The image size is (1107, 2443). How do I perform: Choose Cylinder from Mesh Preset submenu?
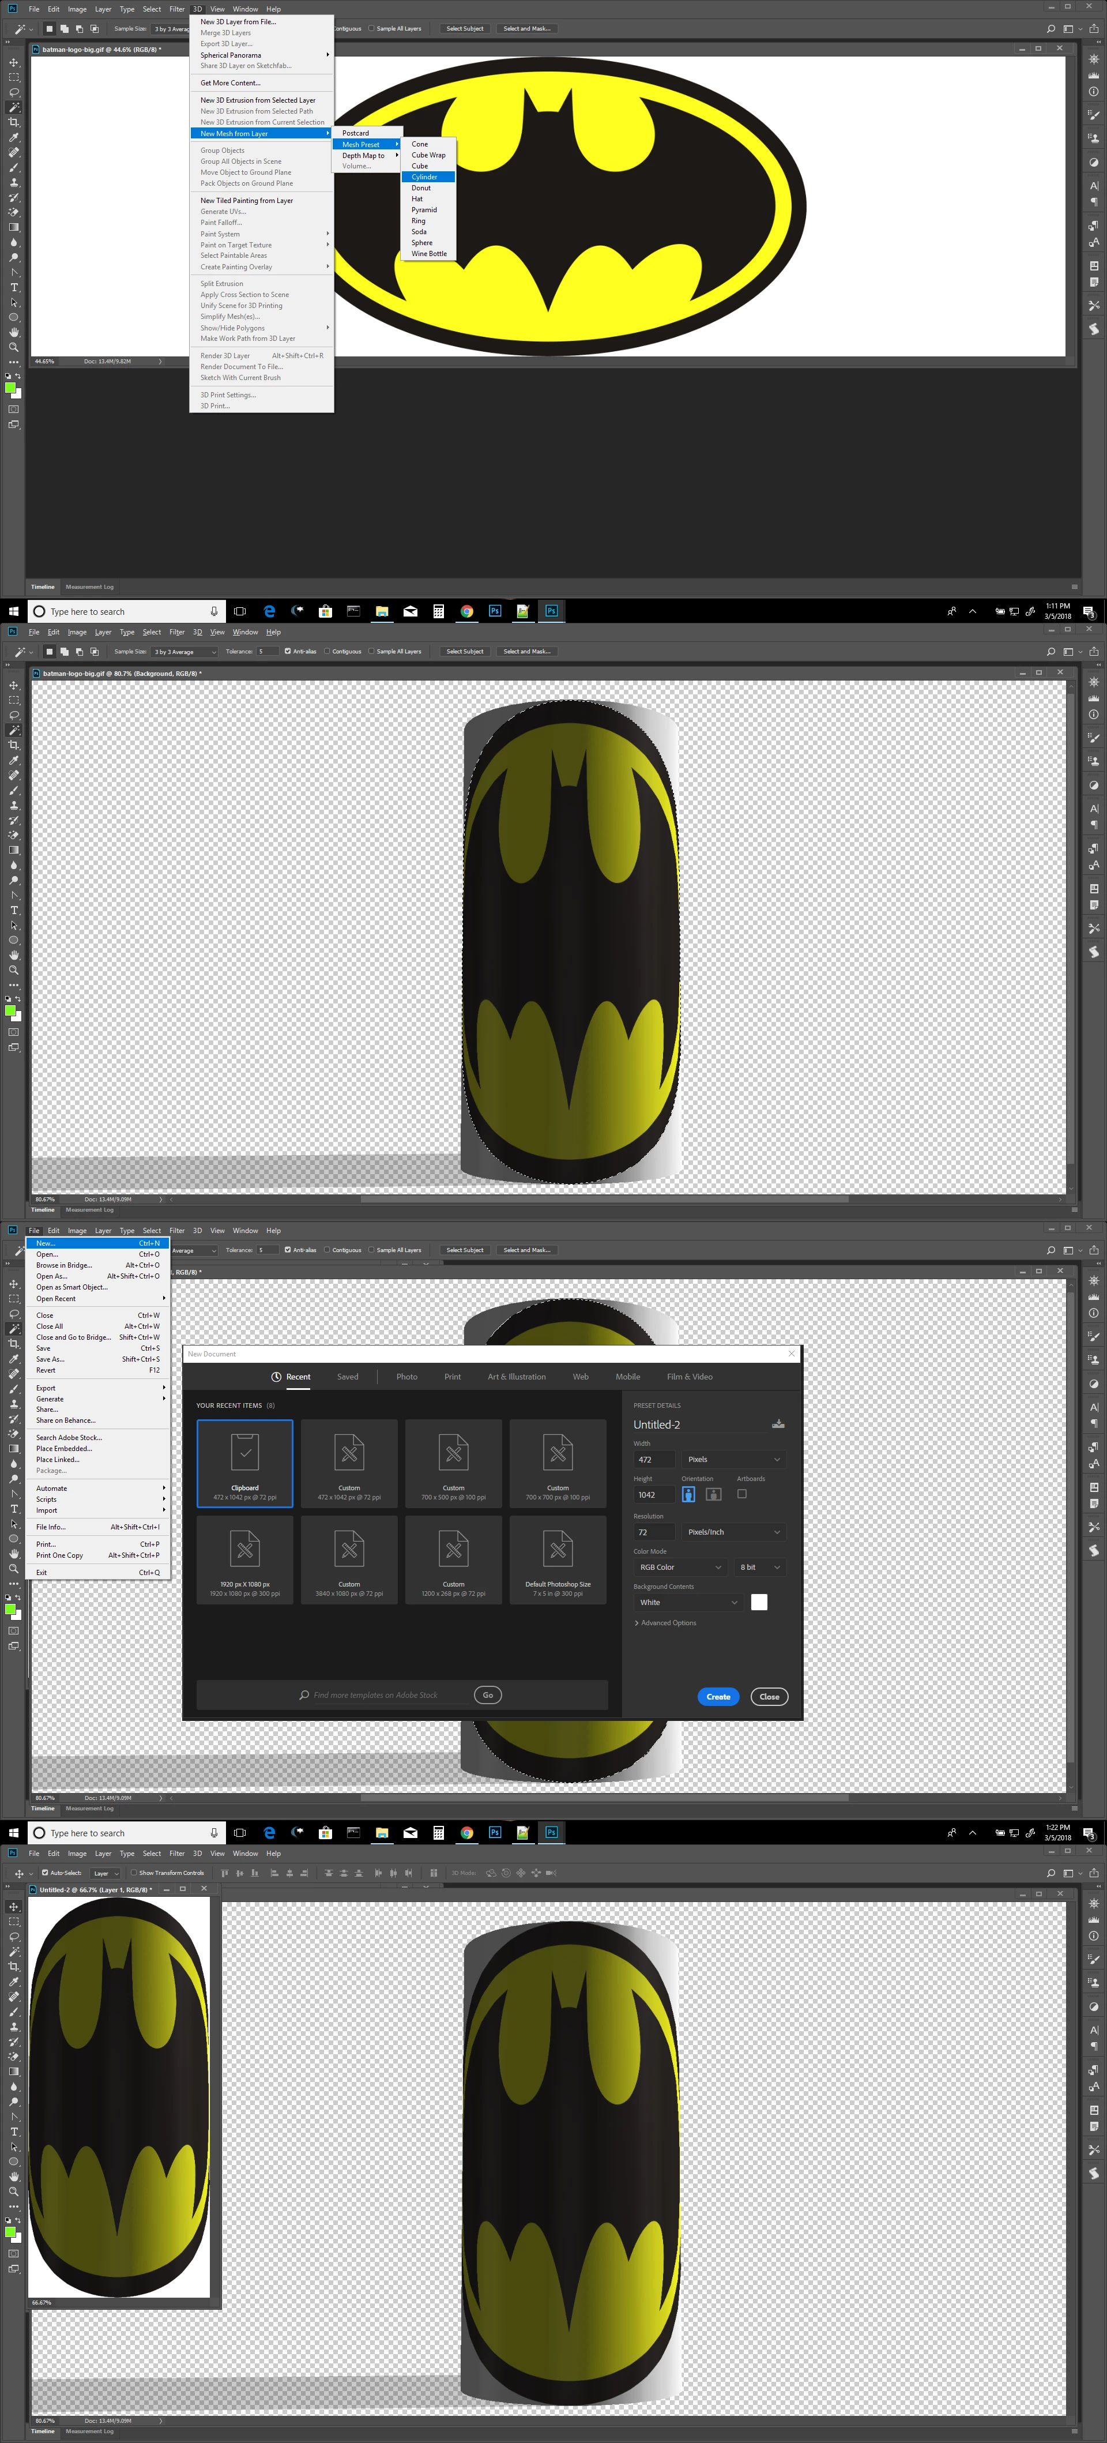[x=424, y=178]
